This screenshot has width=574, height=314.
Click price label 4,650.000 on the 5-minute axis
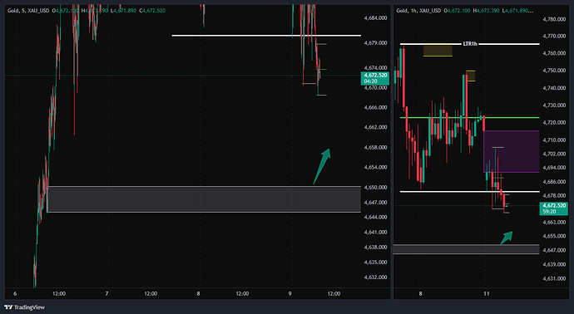pos(375,187)
